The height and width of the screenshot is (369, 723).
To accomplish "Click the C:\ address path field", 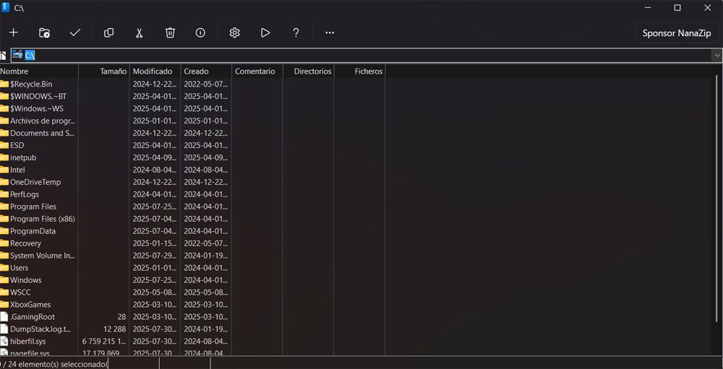I will 361,56.
